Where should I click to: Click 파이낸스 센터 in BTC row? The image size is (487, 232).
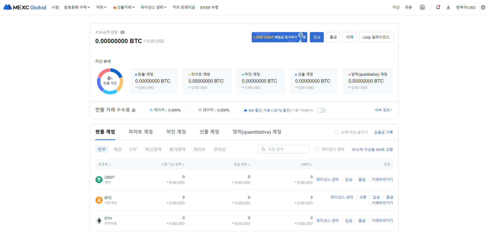pos(342,197)
